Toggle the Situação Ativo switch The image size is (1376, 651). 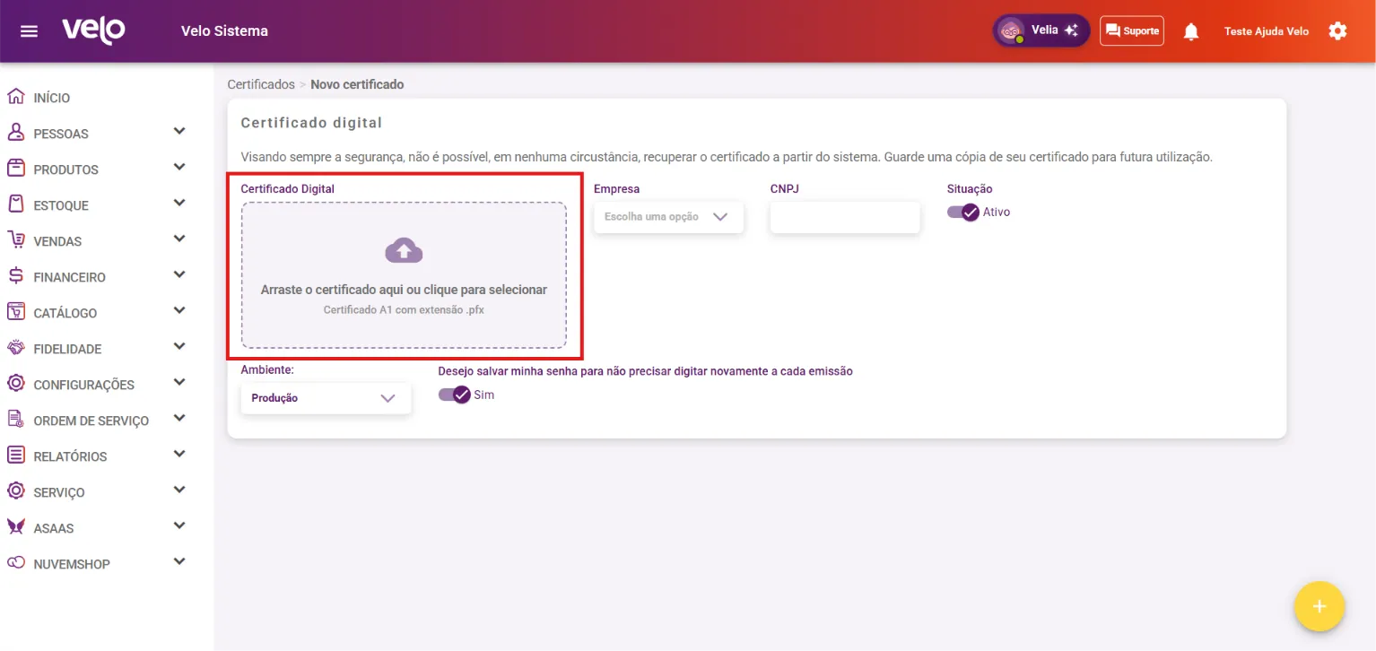coord(962,213)
